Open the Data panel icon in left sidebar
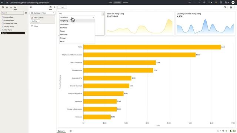237x133 pixels. pyautogui.click(x=3, y=7)
